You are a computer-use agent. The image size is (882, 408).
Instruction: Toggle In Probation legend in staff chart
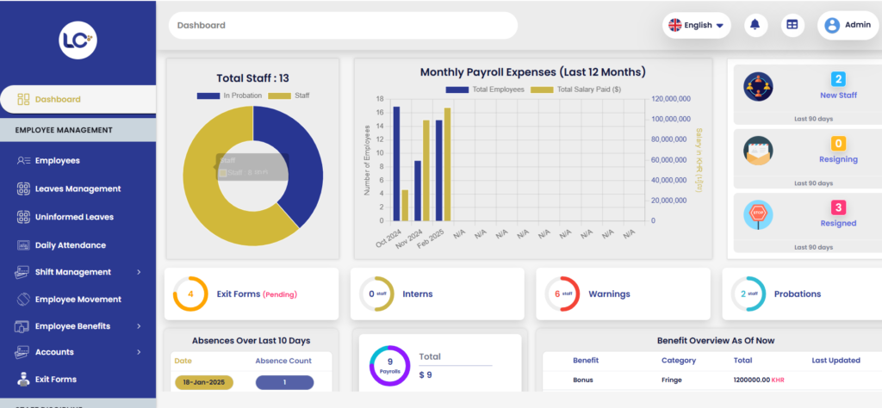click(228, 96)
